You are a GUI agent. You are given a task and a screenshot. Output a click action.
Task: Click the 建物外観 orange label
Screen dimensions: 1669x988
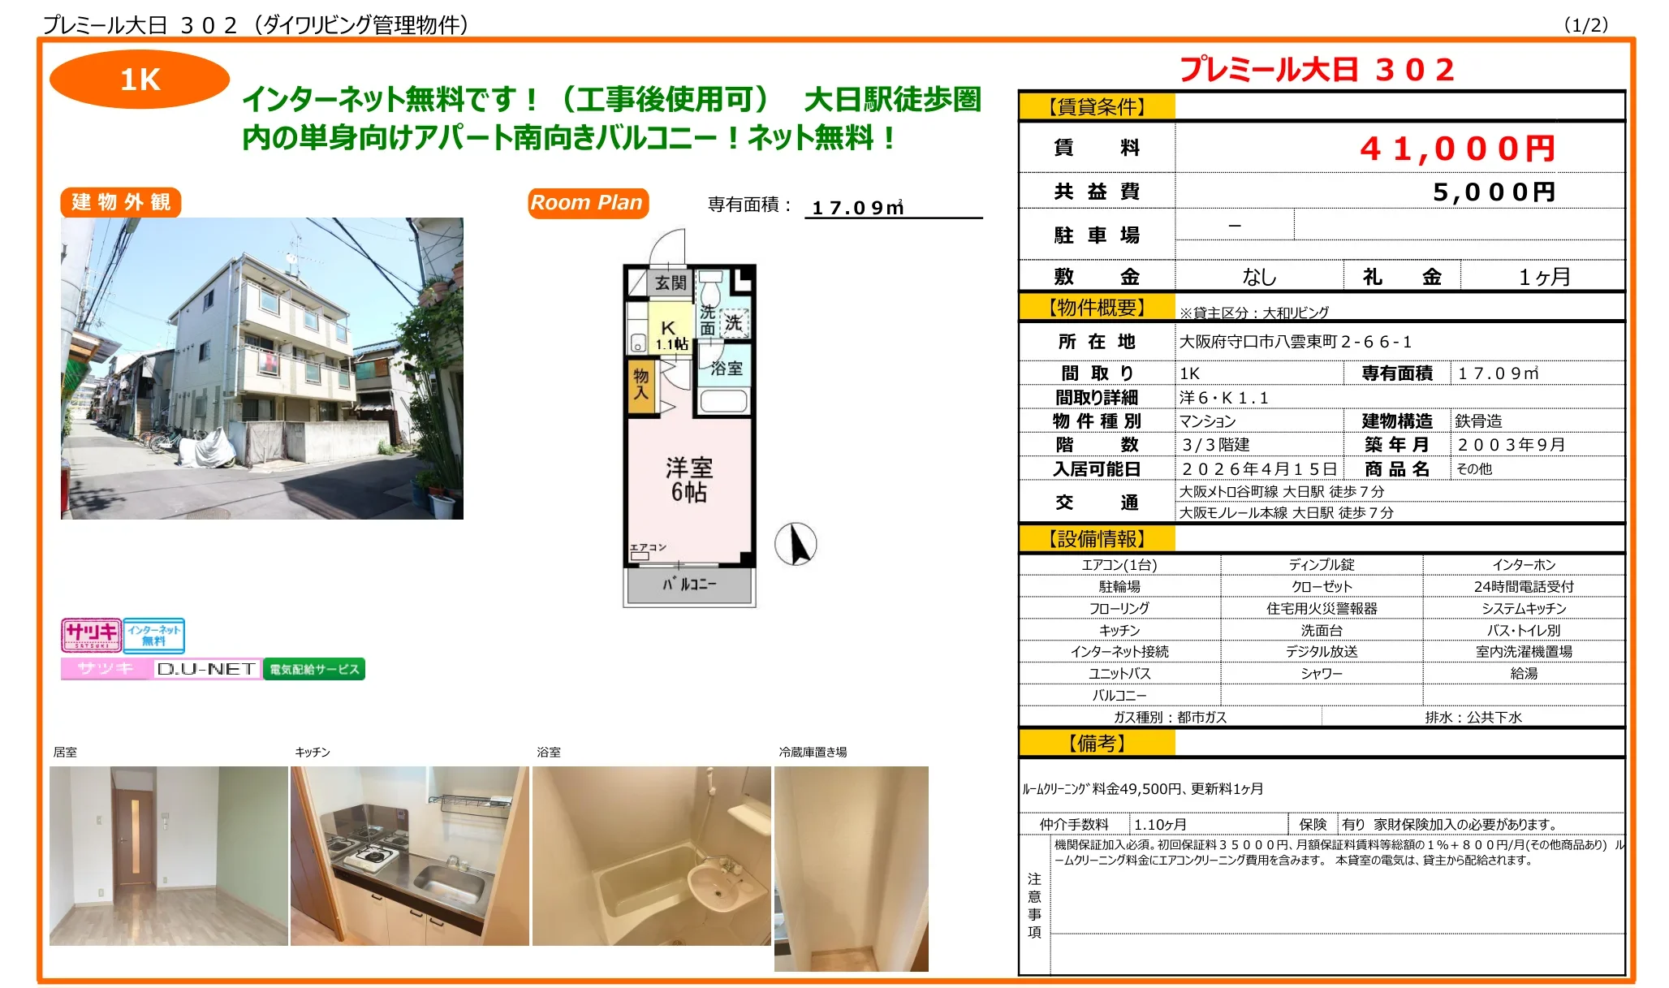pyautogui.click(x=121, y=202)
